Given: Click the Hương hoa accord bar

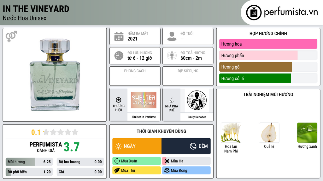Looking at the screenshot, I should [x=268, y=44].
